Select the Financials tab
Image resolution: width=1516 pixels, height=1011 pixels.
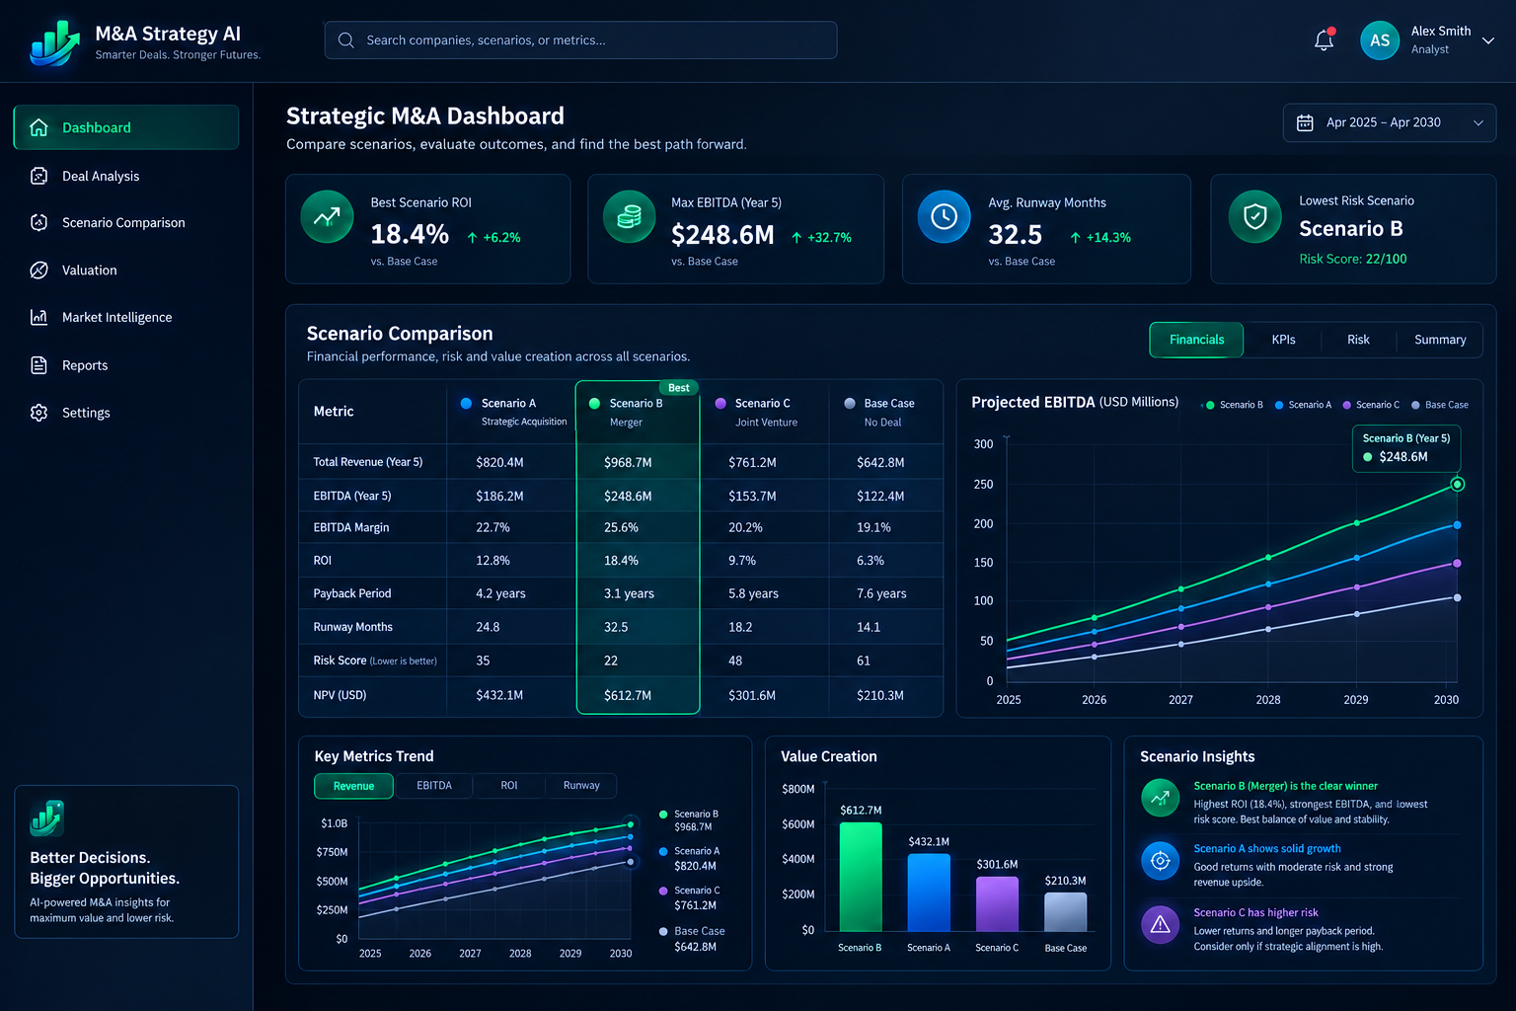point(1196,340)
